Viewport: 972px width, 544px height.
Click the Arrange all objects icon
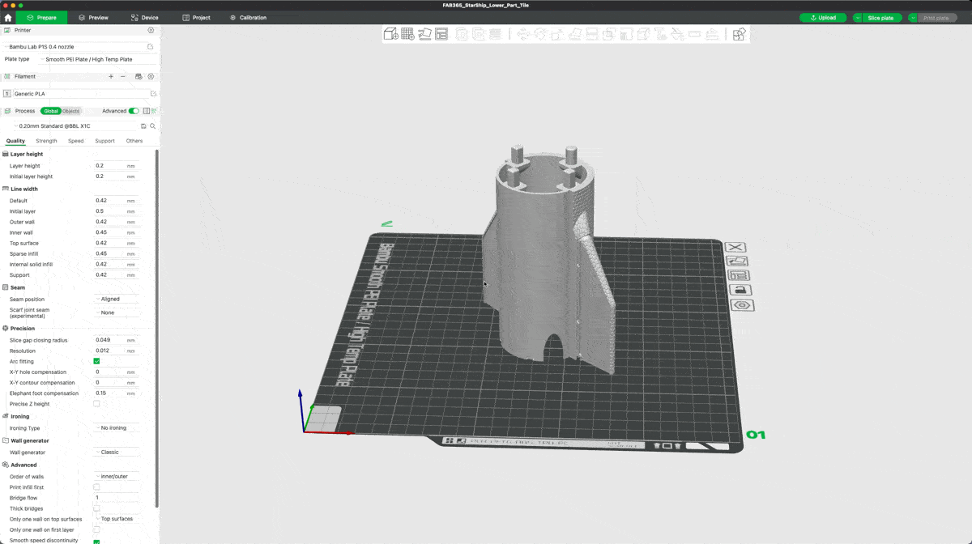441,34
